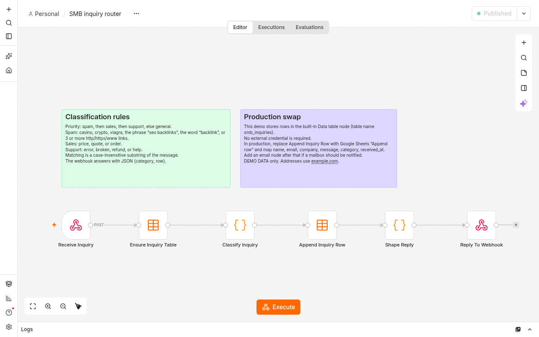This screenshot has width=539, height=337.
Task: Click the plus icon in the left sidebar
Action: [9, 9]
